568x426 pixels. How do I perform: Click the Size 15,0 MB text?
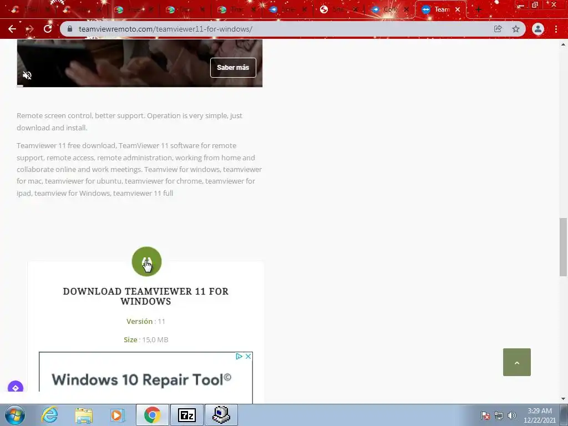pyautogui.click(x=146, y=340)
